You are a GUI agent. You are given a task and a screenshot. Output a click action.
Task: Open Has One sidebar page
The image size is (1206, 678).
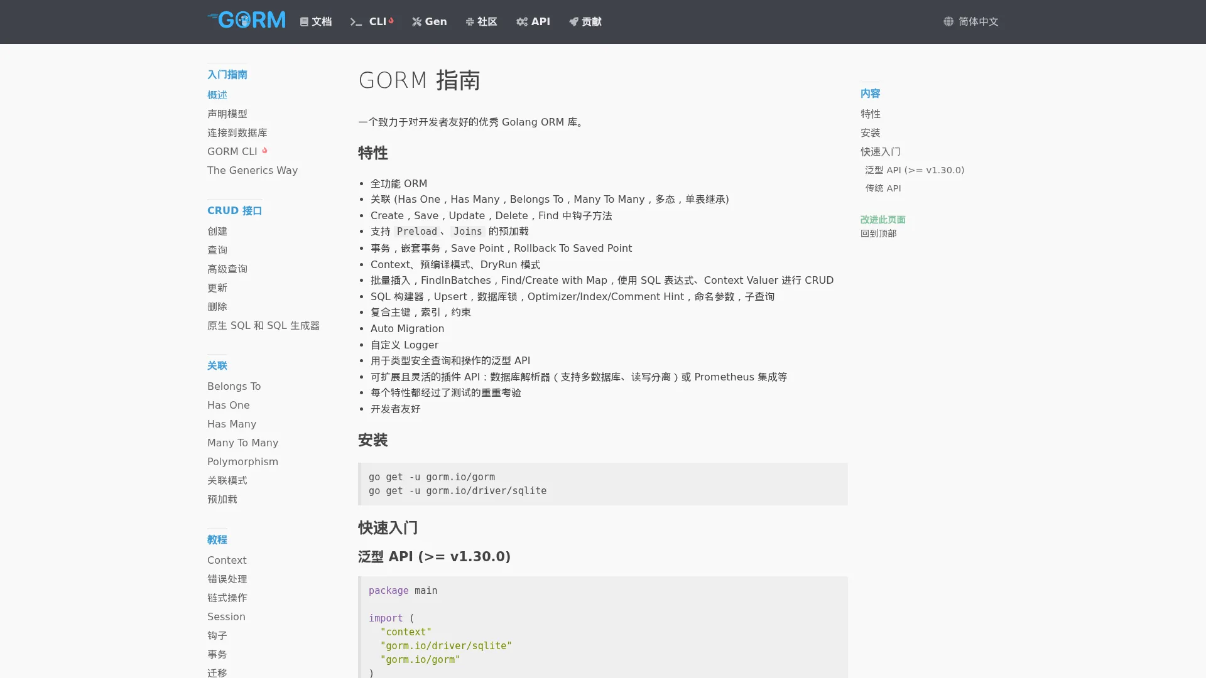tap(229, 405)
